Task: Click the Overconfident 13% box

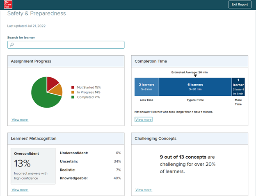Action: [x=33, y=166]
